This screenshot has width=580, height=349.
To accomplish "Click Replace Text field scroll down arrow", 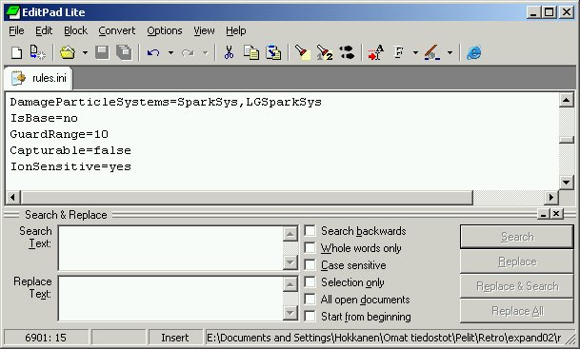I will tap(290, 313).
